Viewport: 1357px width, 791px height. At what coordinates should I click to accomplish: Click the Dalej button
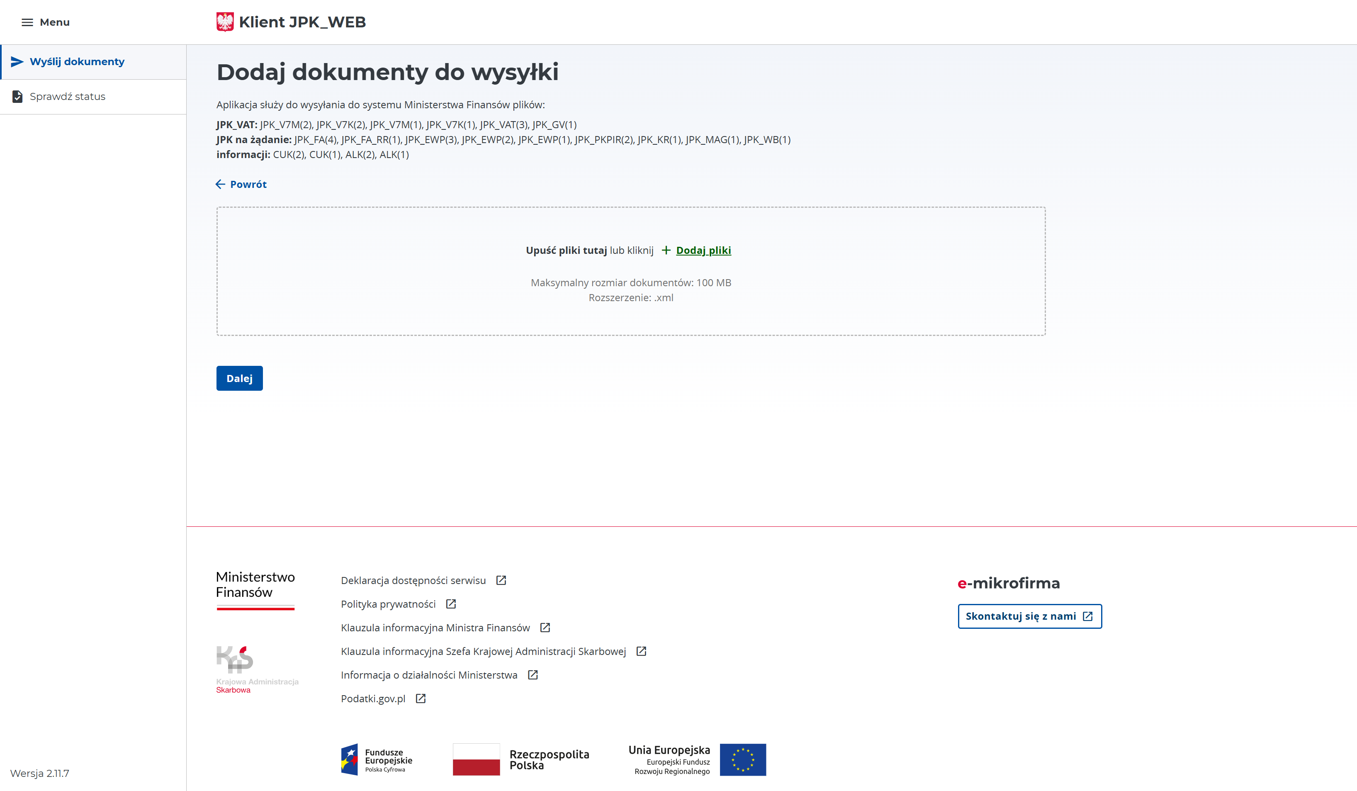pos(240,379)
